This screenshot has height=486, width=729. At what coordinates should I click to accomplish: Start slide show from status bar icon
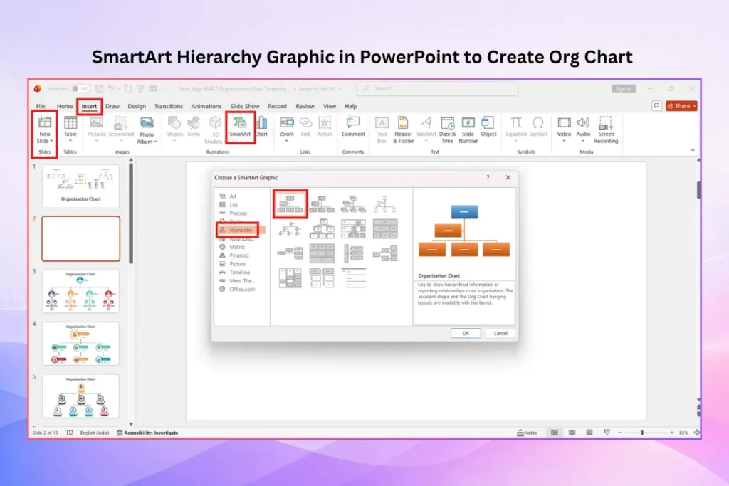[x=607, y=433]
